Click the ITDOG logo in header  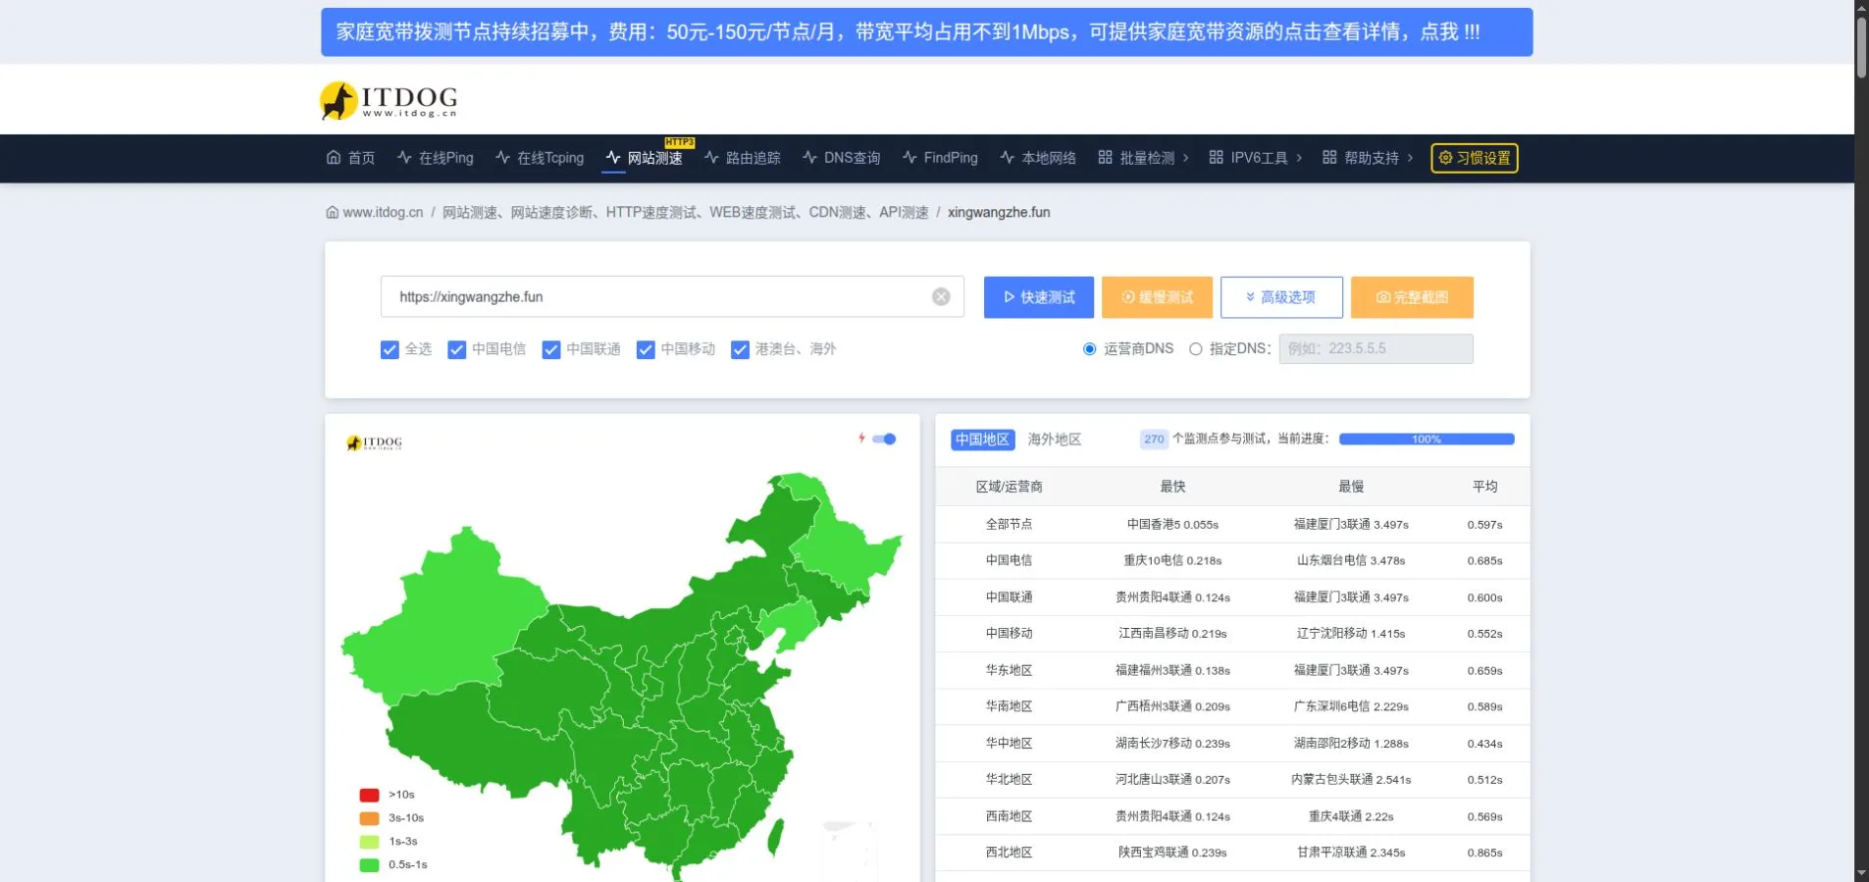pyautogui.click(x=389, y=100)
